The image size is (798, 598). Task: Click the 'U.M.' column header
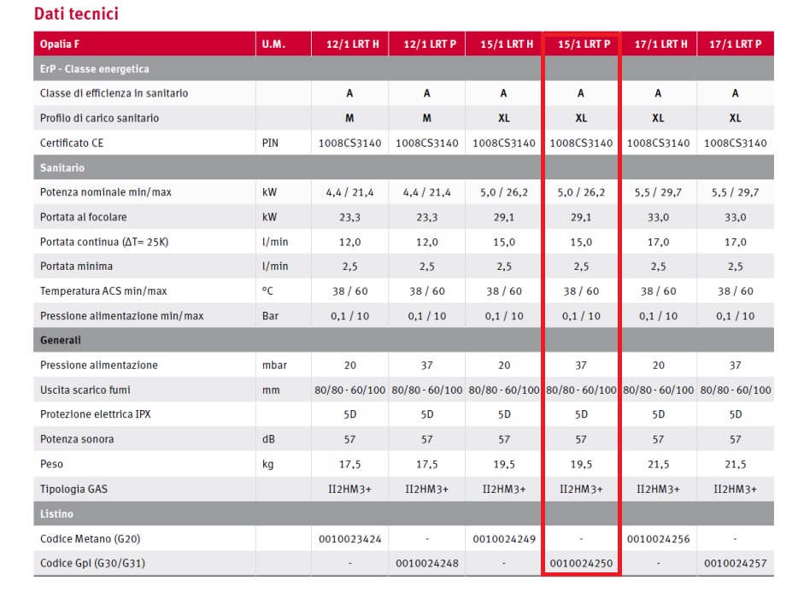tap(273, 44)
